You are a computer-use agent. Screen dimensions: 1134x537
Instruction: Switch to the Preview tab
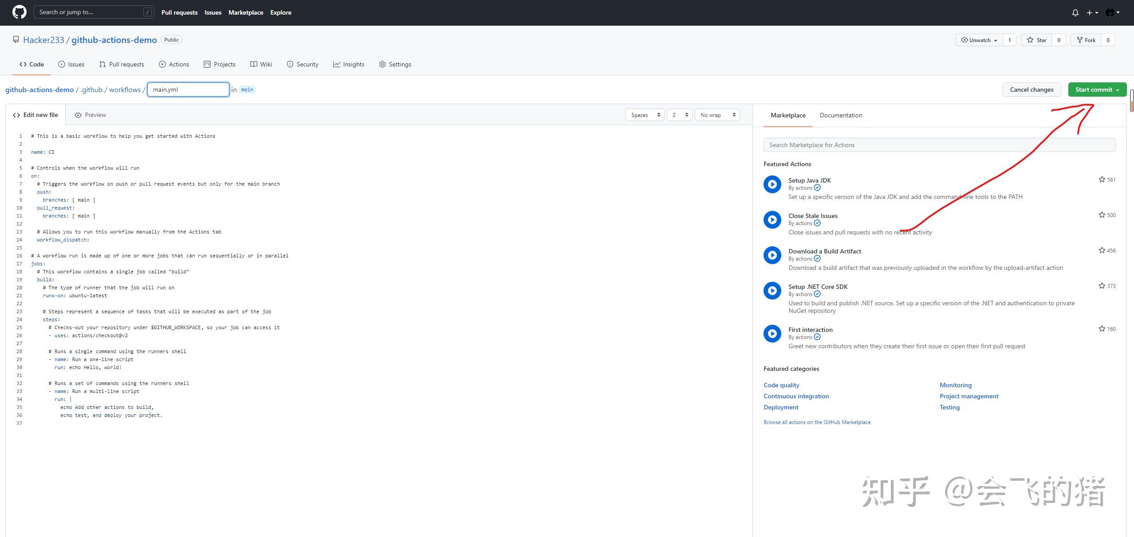pyautogui.click(x=90, y=115)
